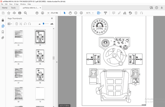Collapse the navigation pane arrow

(x=57, y=62)
